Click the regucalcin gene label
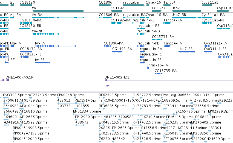Screen dimensions: 233x143 click(131, 2)
